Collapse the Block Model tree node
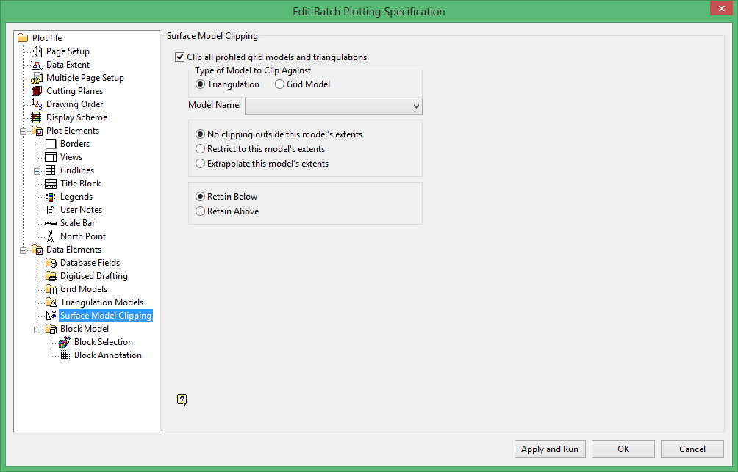738x472 pixels. coord(37,329)
